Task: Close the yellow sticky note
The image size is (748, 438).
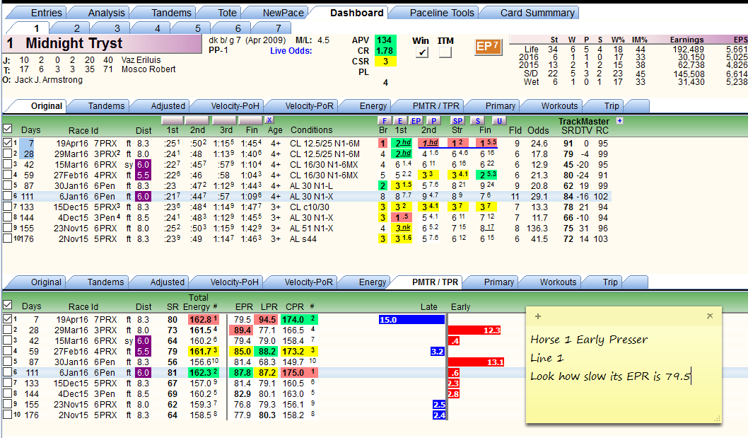Action: [710, 316]
